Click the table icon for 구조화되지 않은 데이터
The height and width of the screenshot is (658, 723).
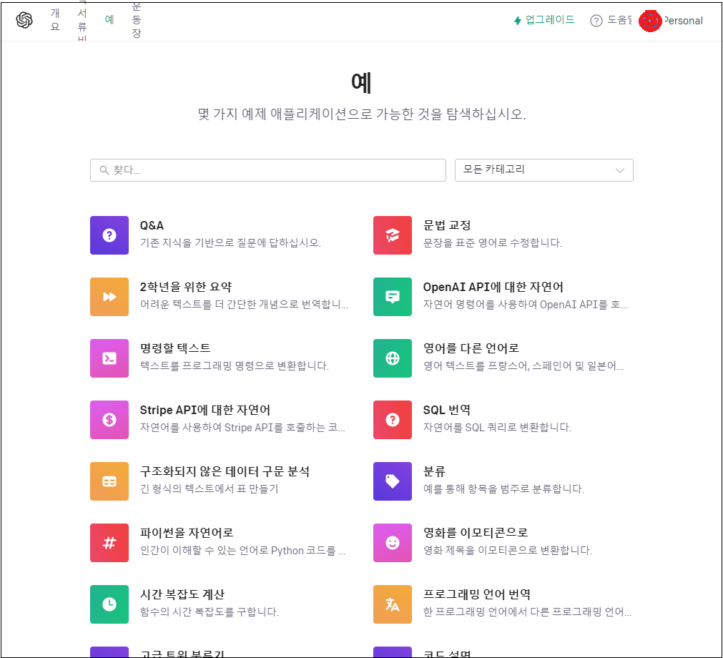tap(109, 481)
